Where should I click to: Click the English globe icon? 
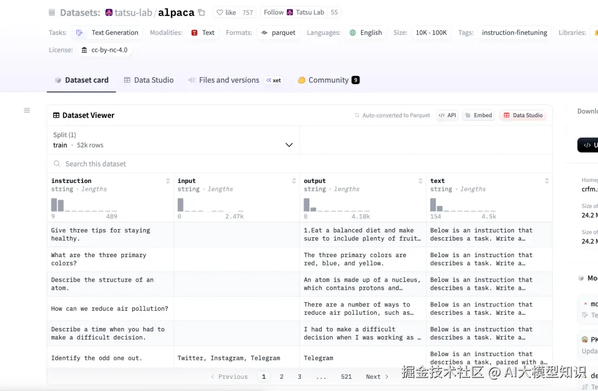(x=353, y=33)
